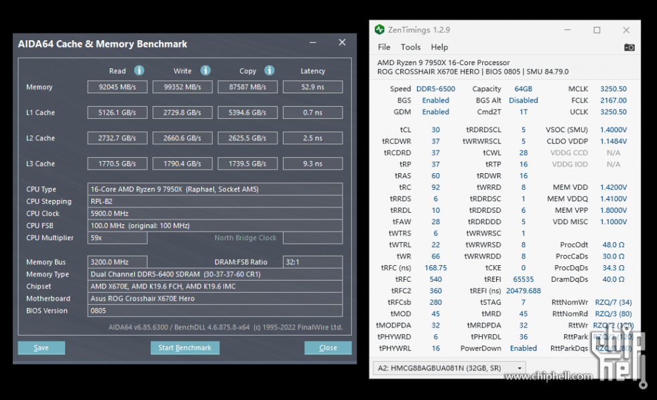Viewport: 657px width, 400px height.
Task: Select the L1 Cache Read value 5126.1 GB/s
Action: click(x=117, y=112)
